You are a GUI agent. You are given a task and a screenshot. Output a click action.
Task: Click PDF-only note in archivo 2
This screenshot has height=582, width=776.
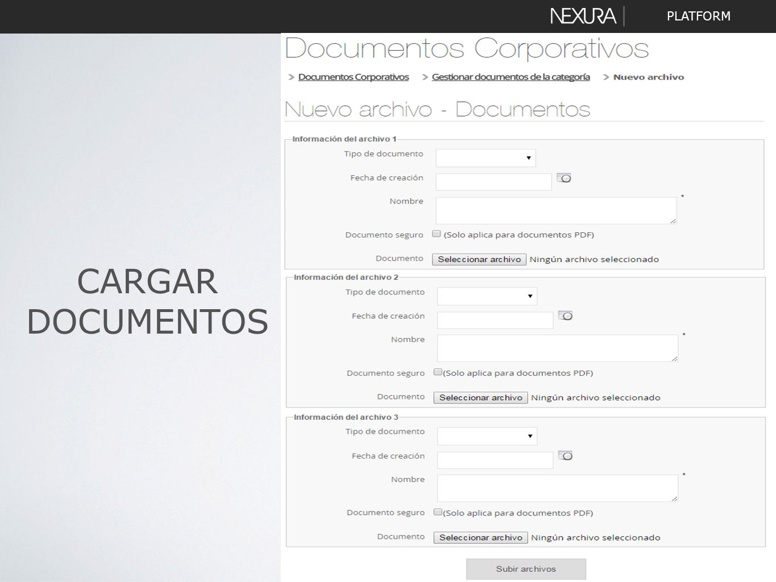pyautogui.click(x=518, y=373)
